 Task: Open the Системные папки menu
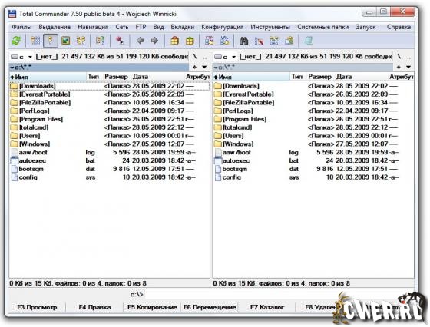tap(322, 27)
